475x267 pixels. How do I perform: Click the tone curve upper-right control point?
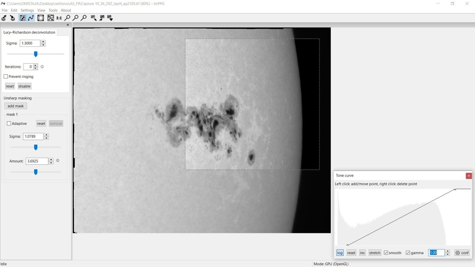(455, 189)
